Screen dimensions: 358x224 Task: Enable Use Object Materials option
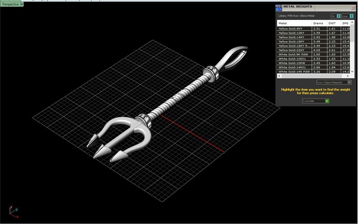tap(334, 82)
